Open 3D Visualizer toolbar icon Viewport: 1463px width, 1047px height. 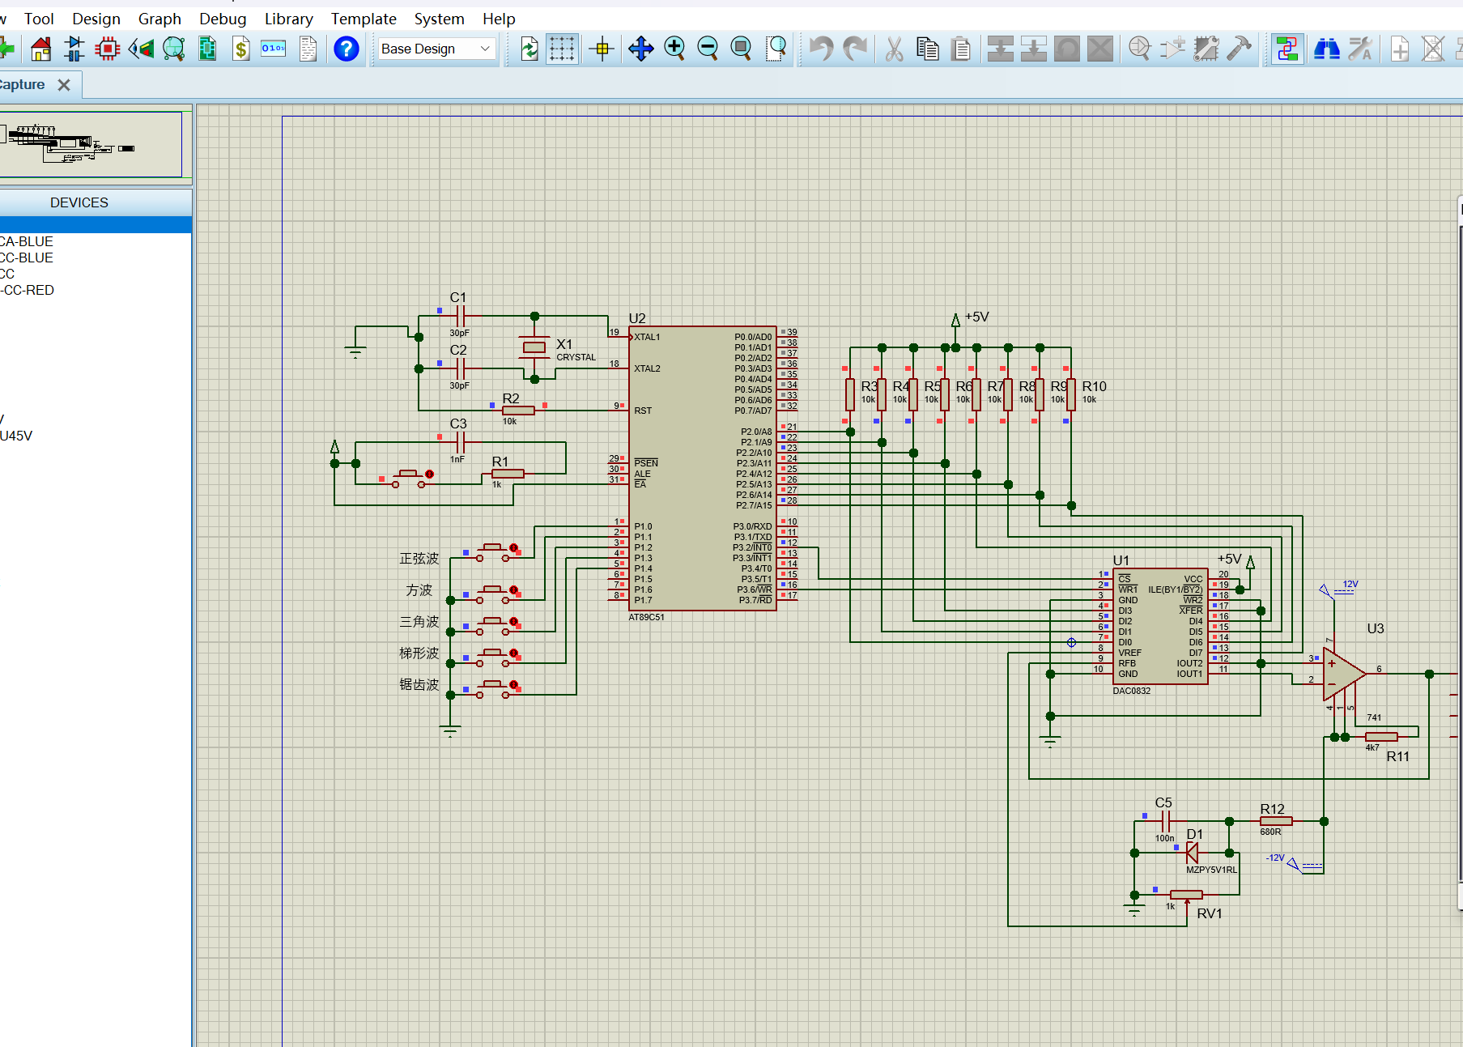141,49
